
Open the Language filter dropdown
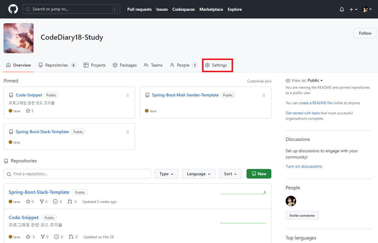[x=199, y=174]
